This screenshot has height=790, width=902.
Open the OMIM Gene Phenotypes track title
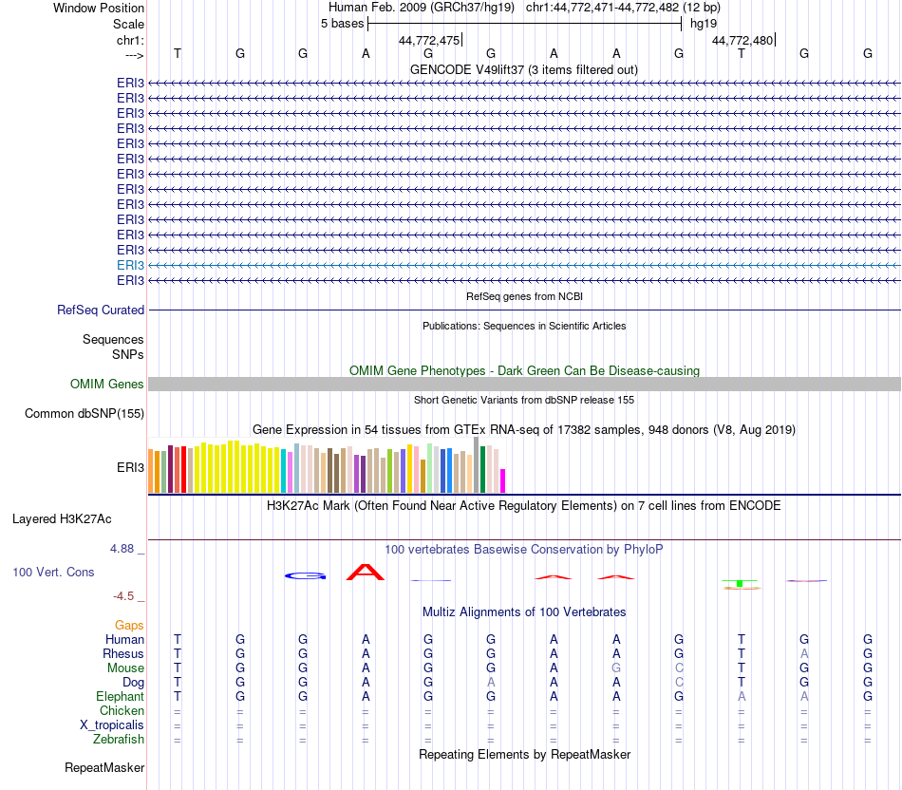[x=524, y=370]
